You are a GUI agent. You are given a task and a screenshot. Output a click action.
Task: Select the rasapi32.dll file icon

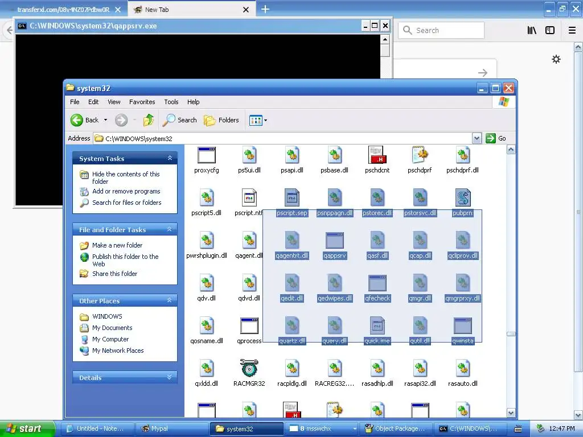pyautogui.click(x=420, y=369)
